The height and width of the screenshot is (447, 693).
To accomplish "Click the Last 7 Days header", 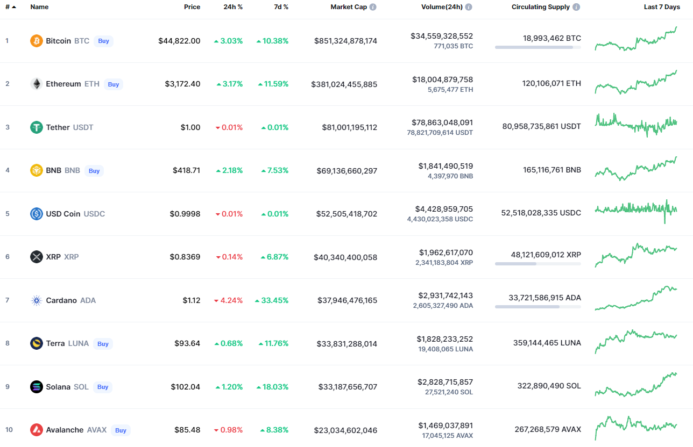I will (x=662, y=7).
